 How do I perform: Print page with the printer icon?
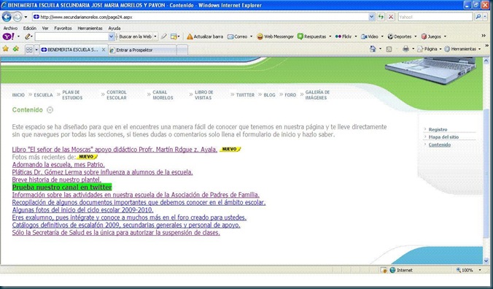(x=406, y=49)
